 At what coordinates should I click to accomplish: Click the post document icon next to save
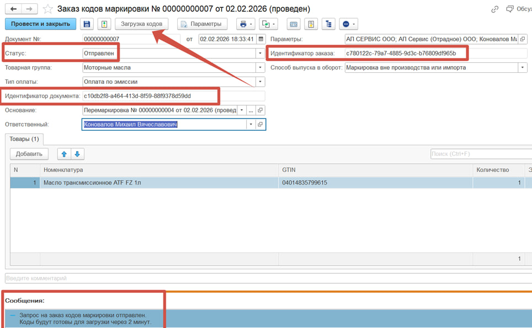pos(104,24)
